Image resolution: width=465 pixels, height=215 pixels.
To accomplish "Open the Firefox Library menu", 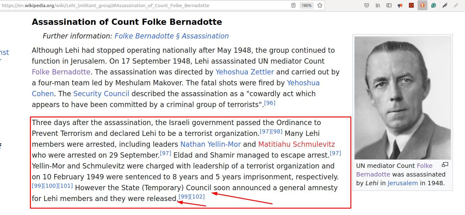I will coord(378,5).
